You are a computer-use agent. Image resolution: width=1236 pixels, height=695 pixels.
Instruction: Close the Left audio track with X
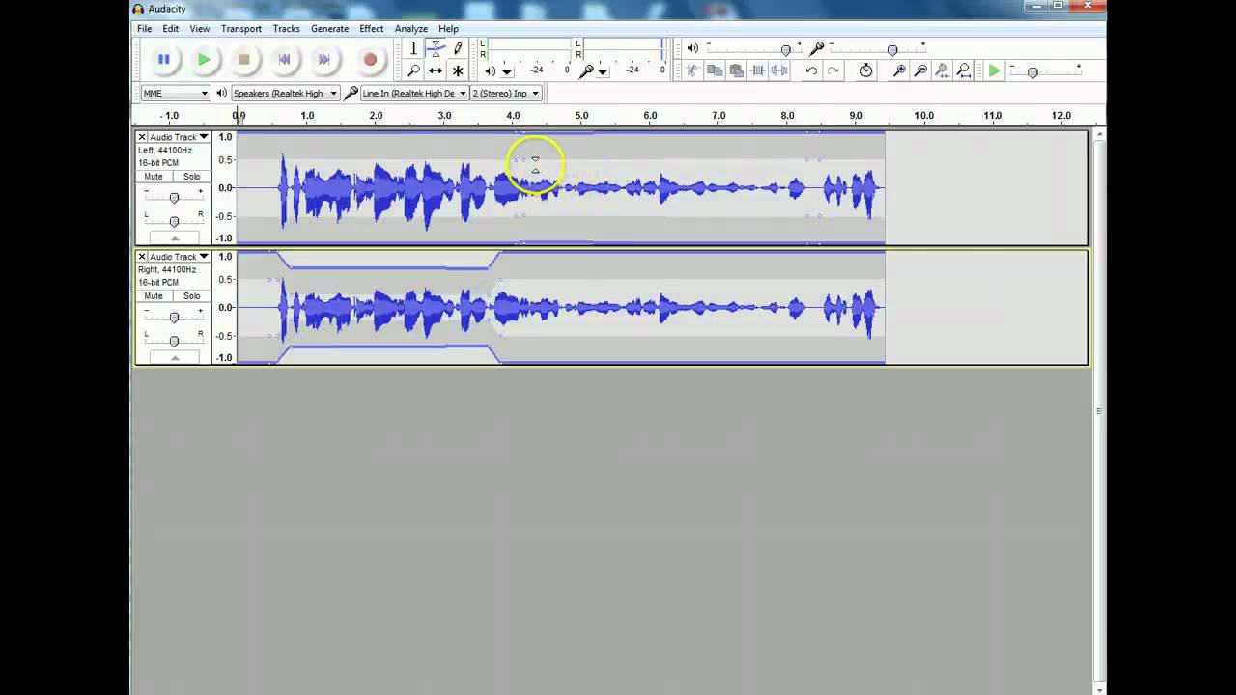[x=142, y=137]
